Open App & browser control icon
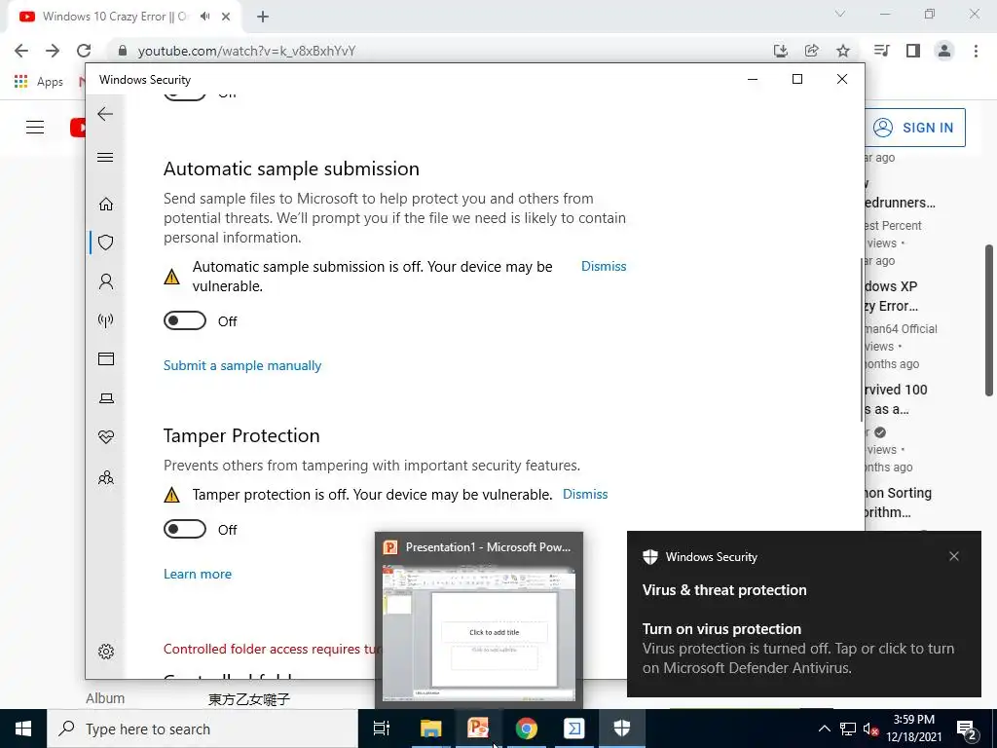Screen dimensions: 997x748 [x=105, y=358]
